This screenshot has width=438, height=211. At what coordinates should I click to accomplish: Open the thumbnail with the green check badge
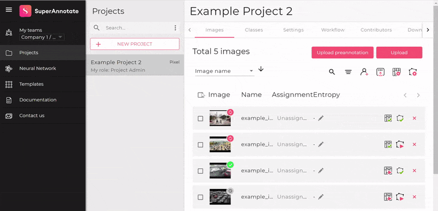pyautogui.click(x=220, y=170)
